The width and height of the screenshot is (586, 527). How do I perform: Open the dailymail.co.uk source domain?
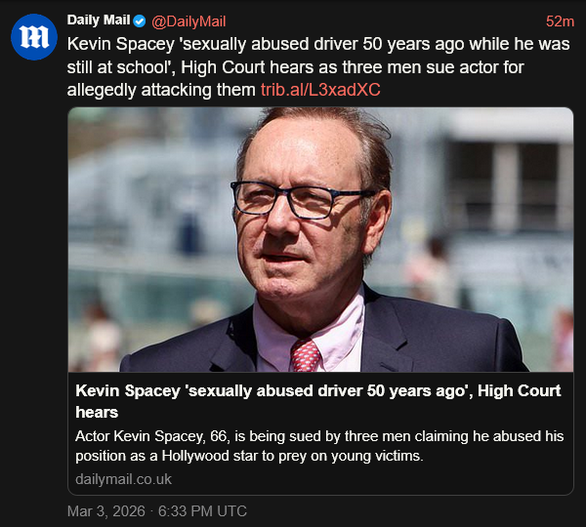click(124, 479)
